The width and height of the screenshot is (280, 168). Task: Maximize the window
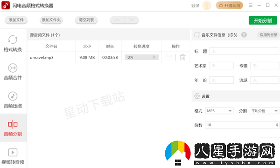click(x=268, y=5)
